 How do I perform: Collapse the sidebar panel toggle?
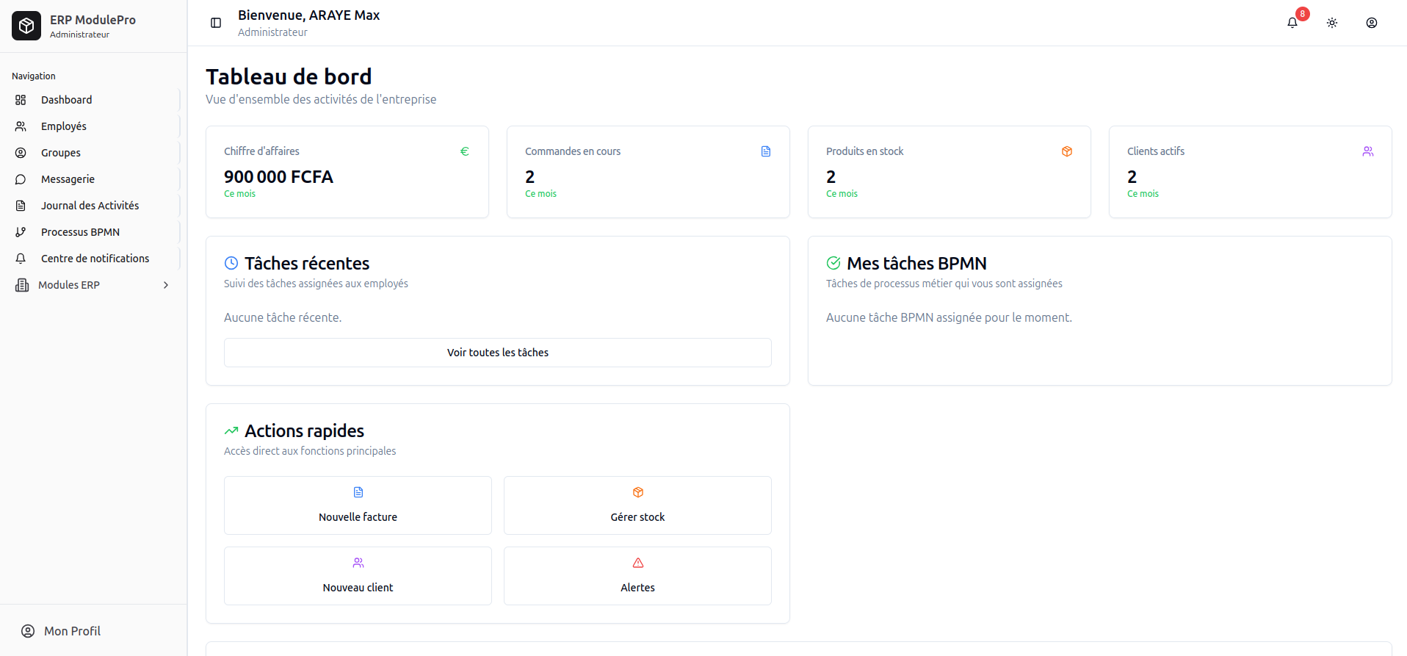point(216,23)
